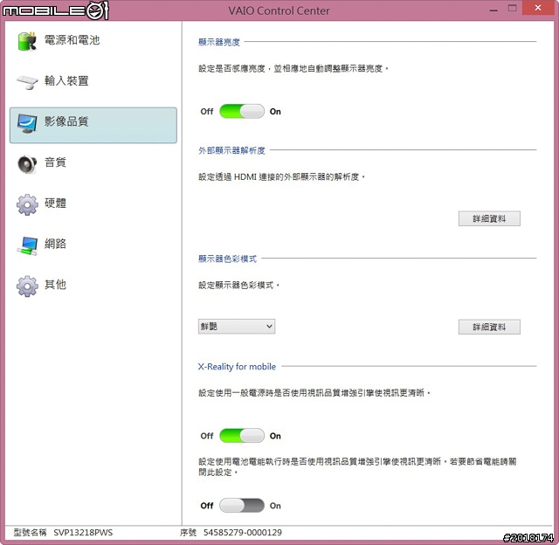This screenshot has width=559, height=545.
Task: Open the 鮮艷 color mode dropdown
Action: pyautogui.click(x=237, y=326)
